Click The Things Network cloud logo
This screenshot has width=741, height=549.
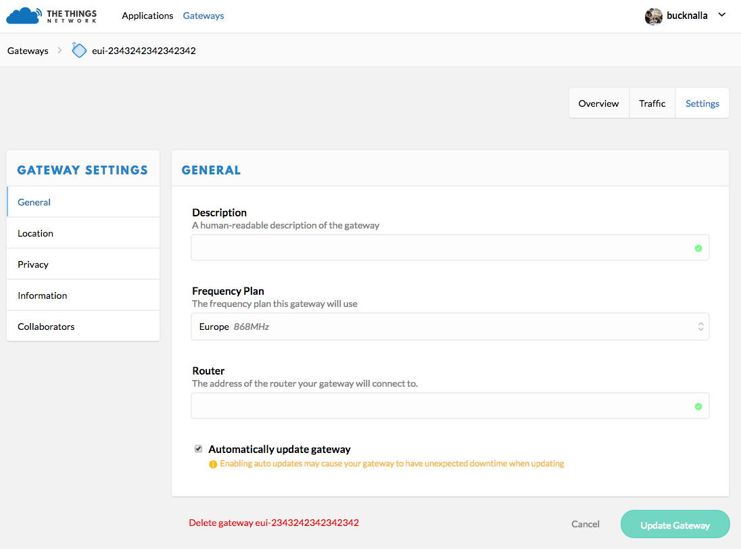click(x=23, y=14)
